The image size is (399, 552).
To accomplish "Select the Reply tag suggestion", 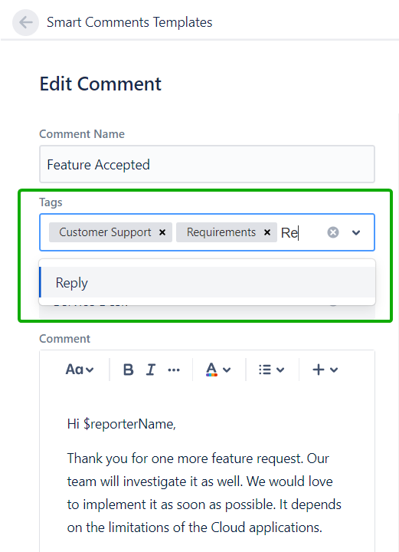I will [207, 282].
